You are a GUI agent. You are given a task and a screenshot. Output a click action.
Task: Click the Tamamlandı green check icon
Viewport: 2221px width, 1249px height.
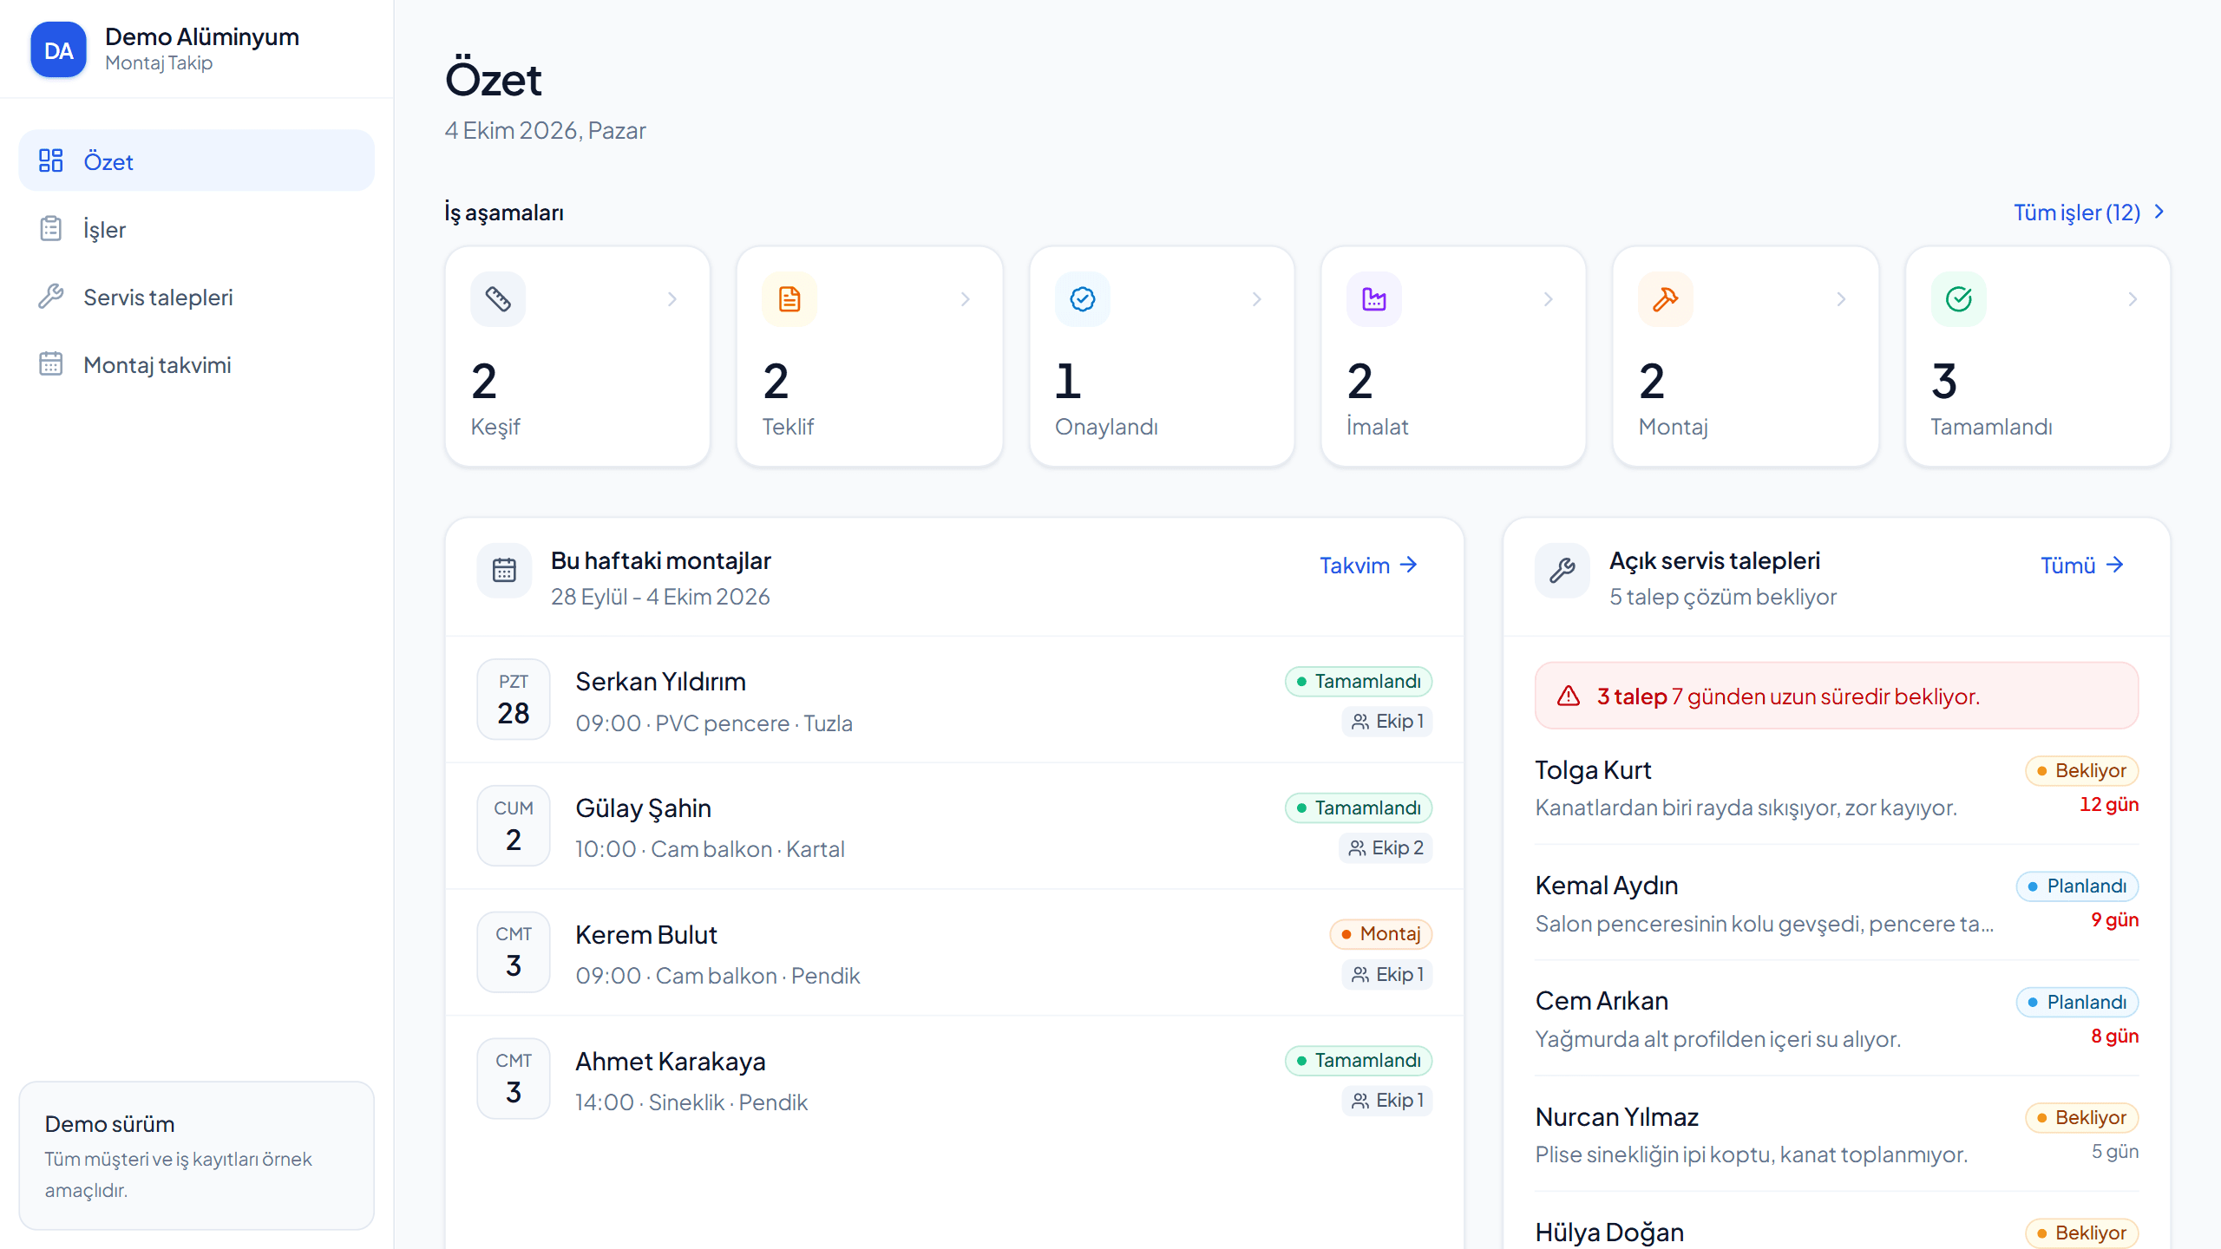[x=1958, y=299]
